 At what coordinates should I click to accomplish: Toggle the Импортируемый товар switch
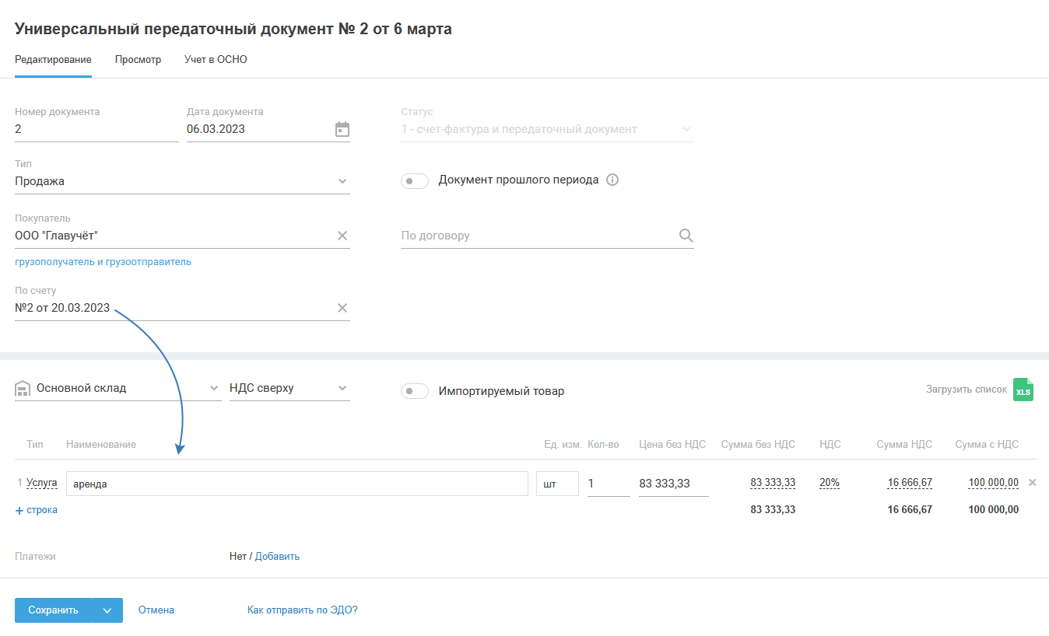tap(415, 391)
